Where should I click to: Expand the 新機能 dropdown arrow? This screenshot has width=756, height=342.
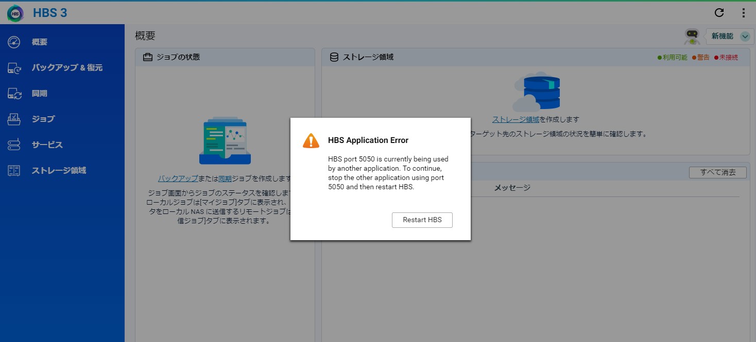click(x=745, y=37)
